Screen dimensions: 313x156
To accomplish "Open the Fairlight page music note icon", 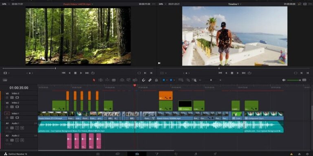I will (196, 154).
